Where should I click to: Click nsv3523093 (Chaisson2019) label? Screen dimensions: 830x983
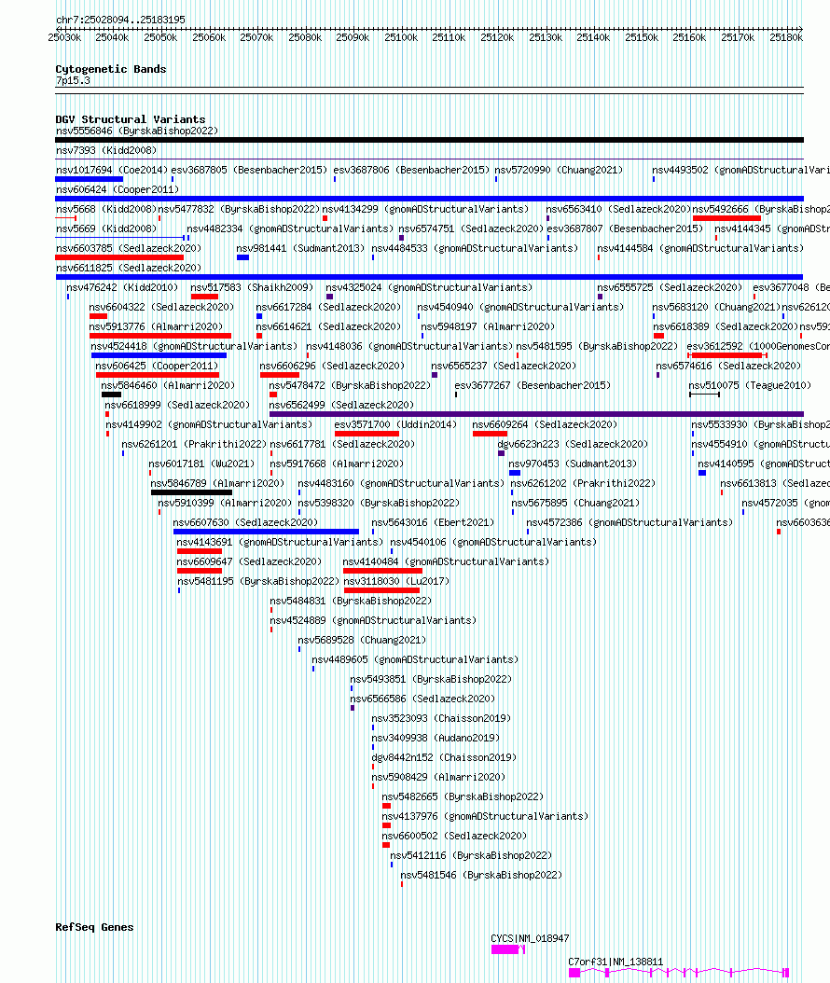click(x=441, y=718)
